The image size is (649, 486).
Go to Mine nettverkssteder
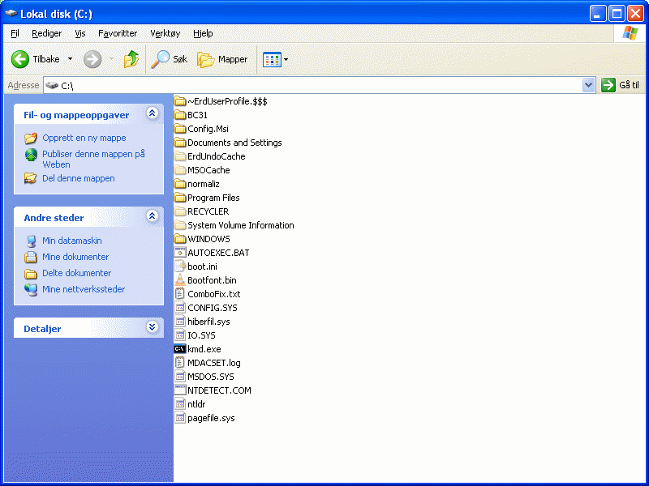pyautogui.click(x=84, y=289)
